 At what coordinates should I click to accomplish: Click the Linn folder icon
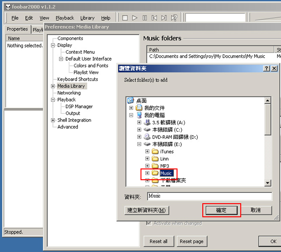click(x=155, y=159)
